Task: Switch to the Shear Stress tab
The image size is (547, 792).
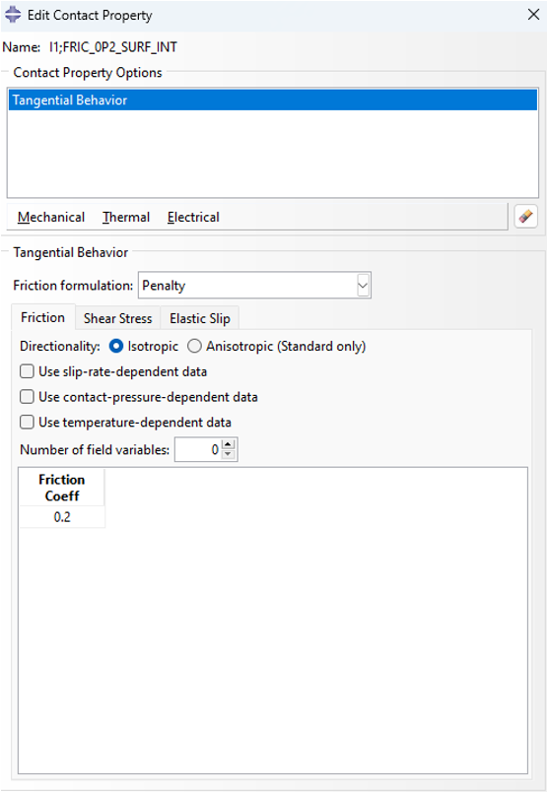Action: pos(118,318)
